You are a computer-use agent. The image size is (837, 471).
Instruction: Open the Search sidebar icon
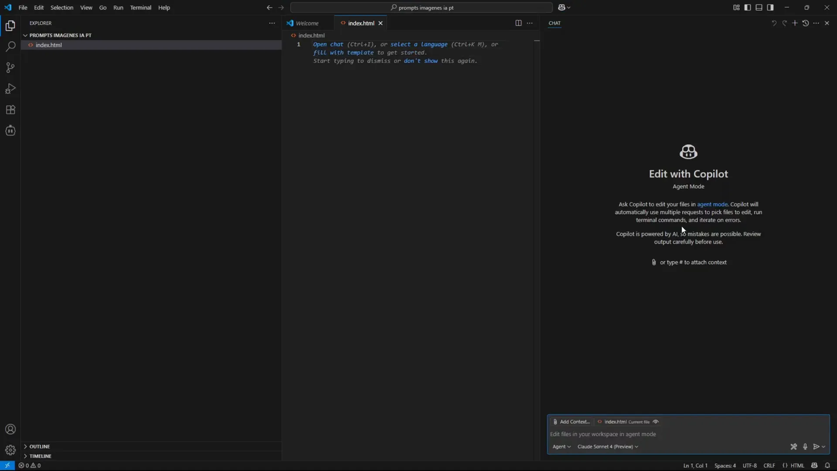(x=10, y=46)
